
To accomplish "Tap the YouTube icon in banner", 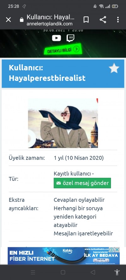I will pos(56,38).
